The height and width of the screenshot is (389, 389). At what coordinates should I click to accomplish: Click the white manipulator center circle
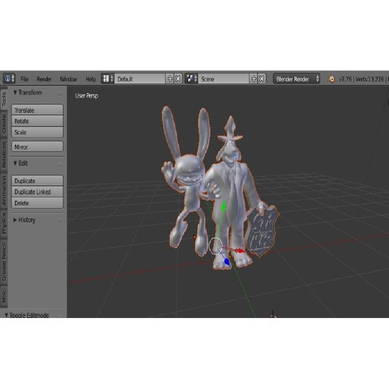(215, 246)
